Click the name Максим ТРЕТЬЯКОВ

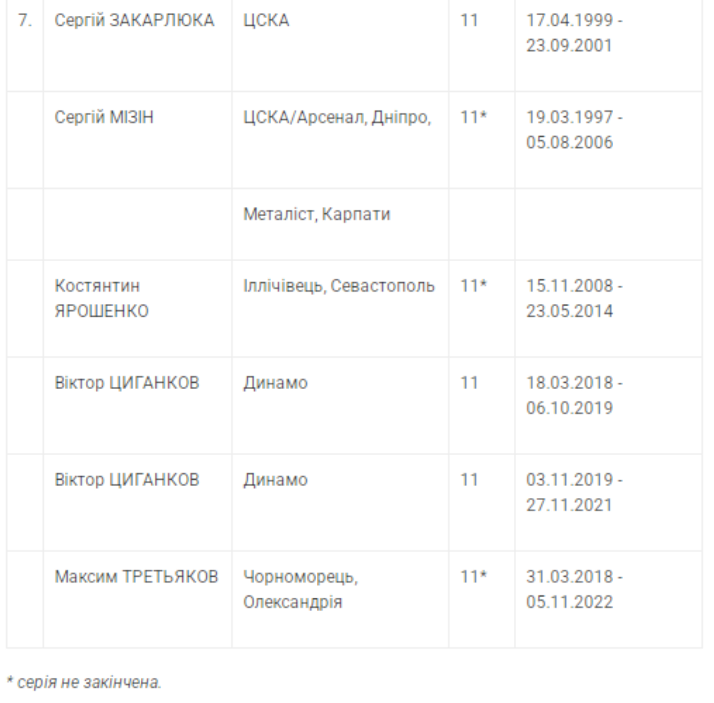coord(136,577)
